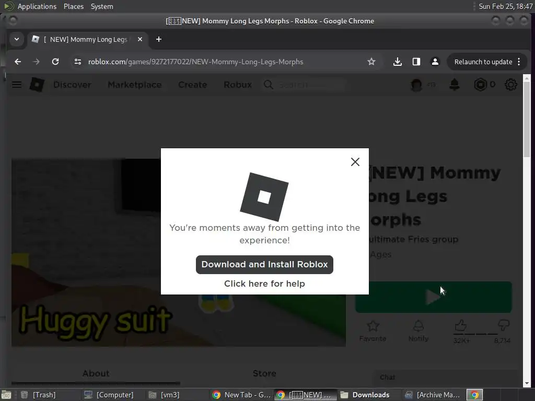Click Download and Install Roblox button

click(264, 265)
